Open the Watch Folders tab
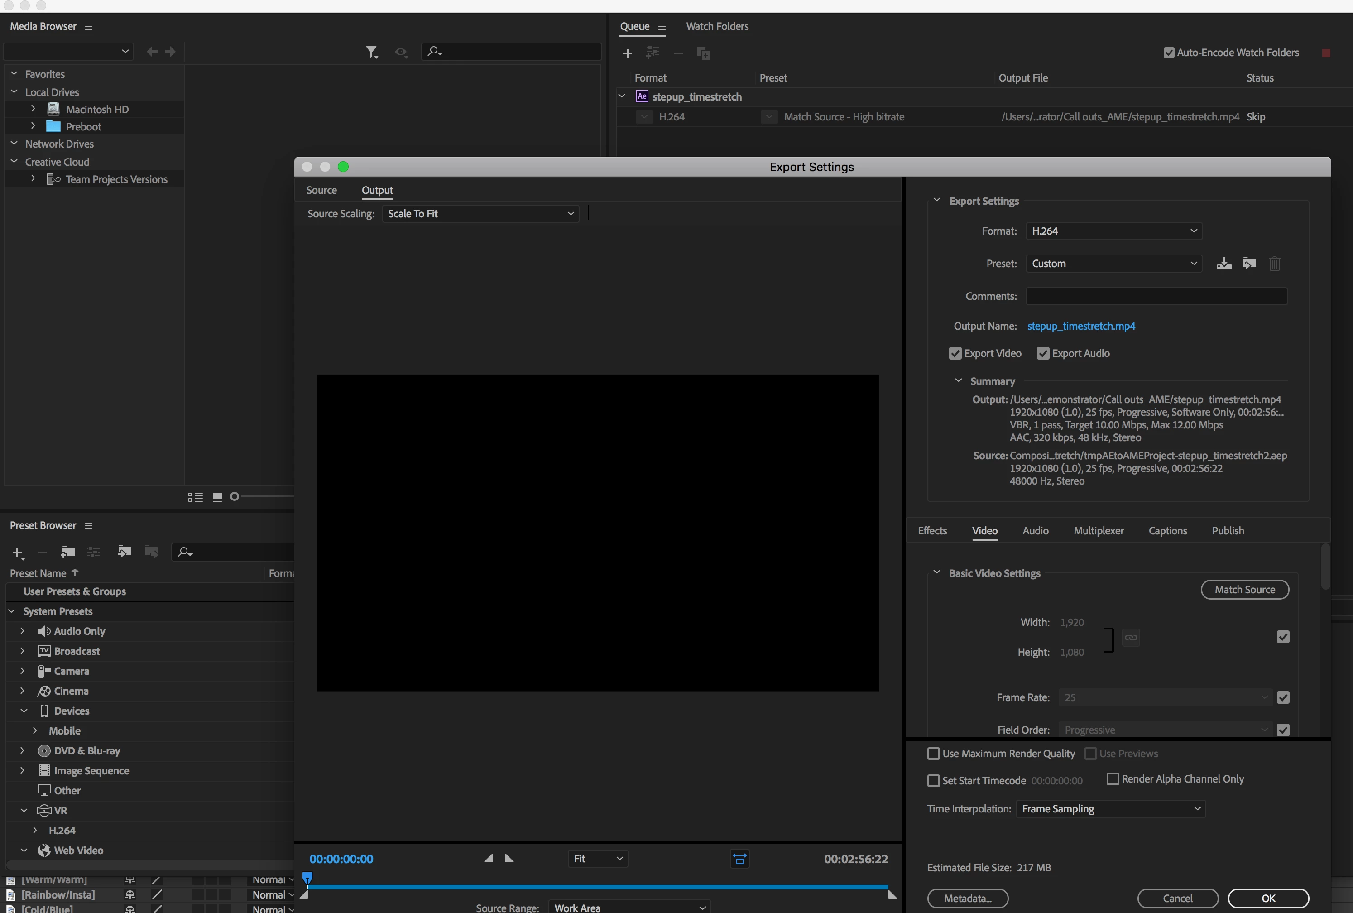Image resolution: width=1353 pixels, height=913 pixels. tap(717, 26)
